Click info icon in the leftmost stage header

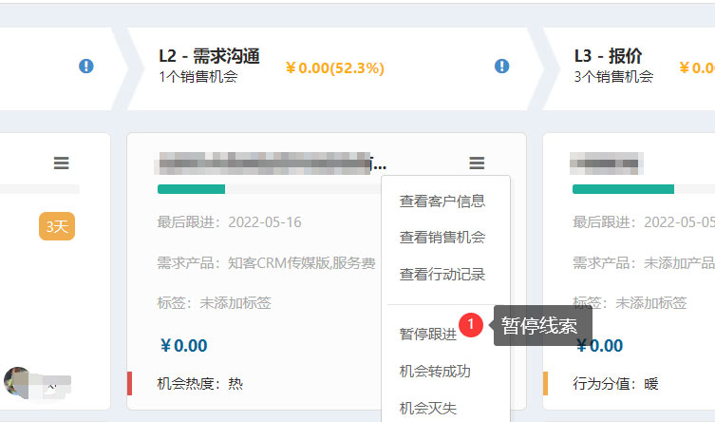[x=86, y=66]
